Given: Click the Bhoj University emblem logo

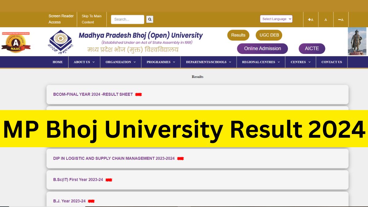Looking at the screenshot, I should pos(61,42).
